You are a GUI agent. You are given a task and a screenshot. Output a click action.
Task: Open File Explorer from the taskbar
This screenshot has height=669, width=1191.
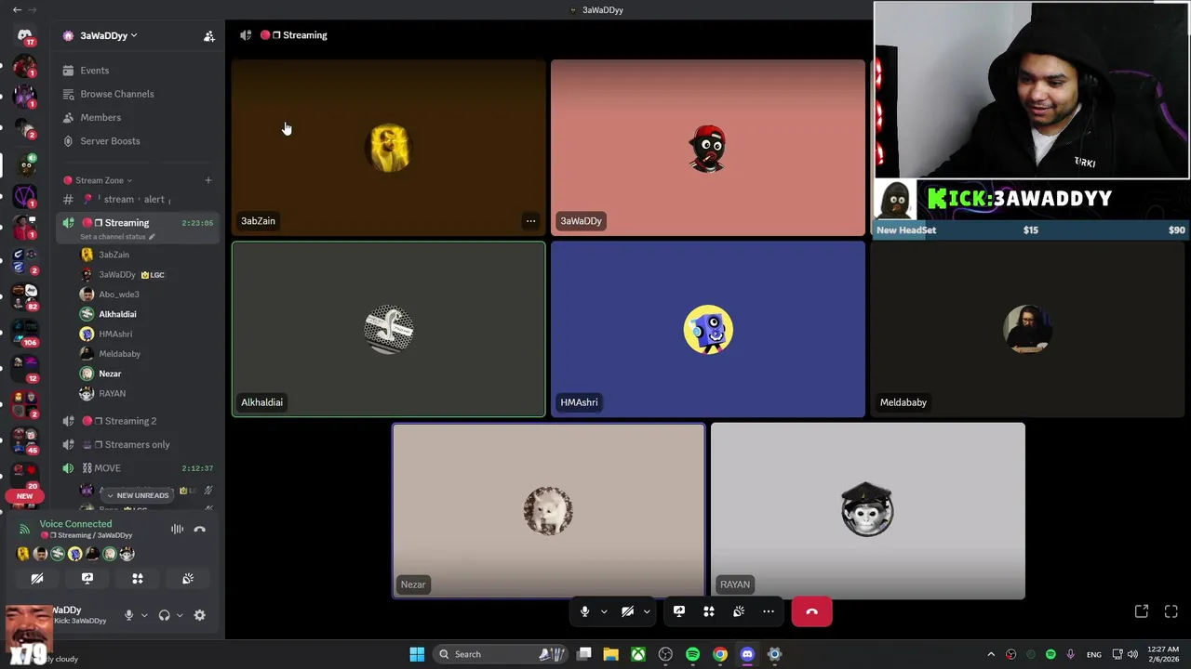point(610,654)
